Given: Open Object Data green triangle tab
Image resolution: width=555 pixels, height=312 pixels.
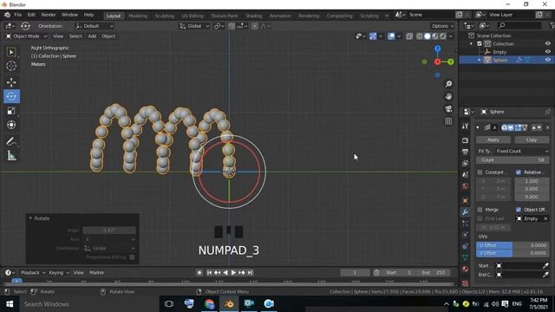Looking at the screenshot, I should pos(465,257).
